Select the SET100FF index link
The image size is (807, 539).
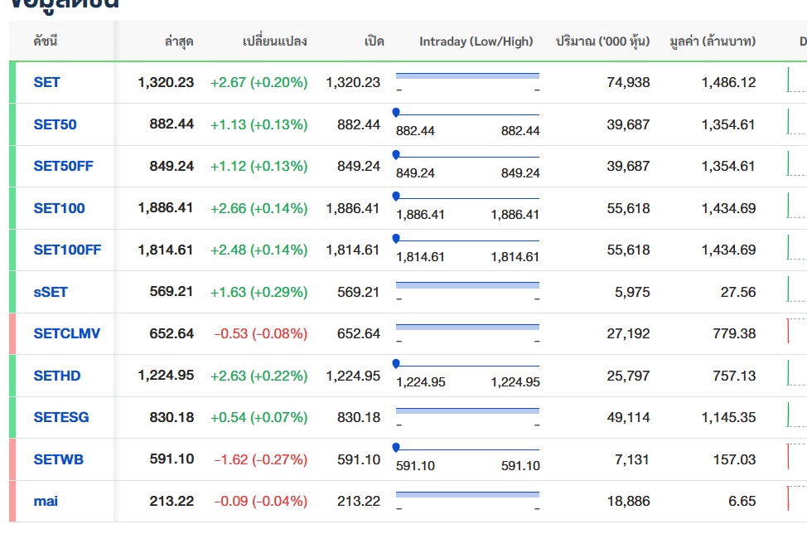pos(67,250)
